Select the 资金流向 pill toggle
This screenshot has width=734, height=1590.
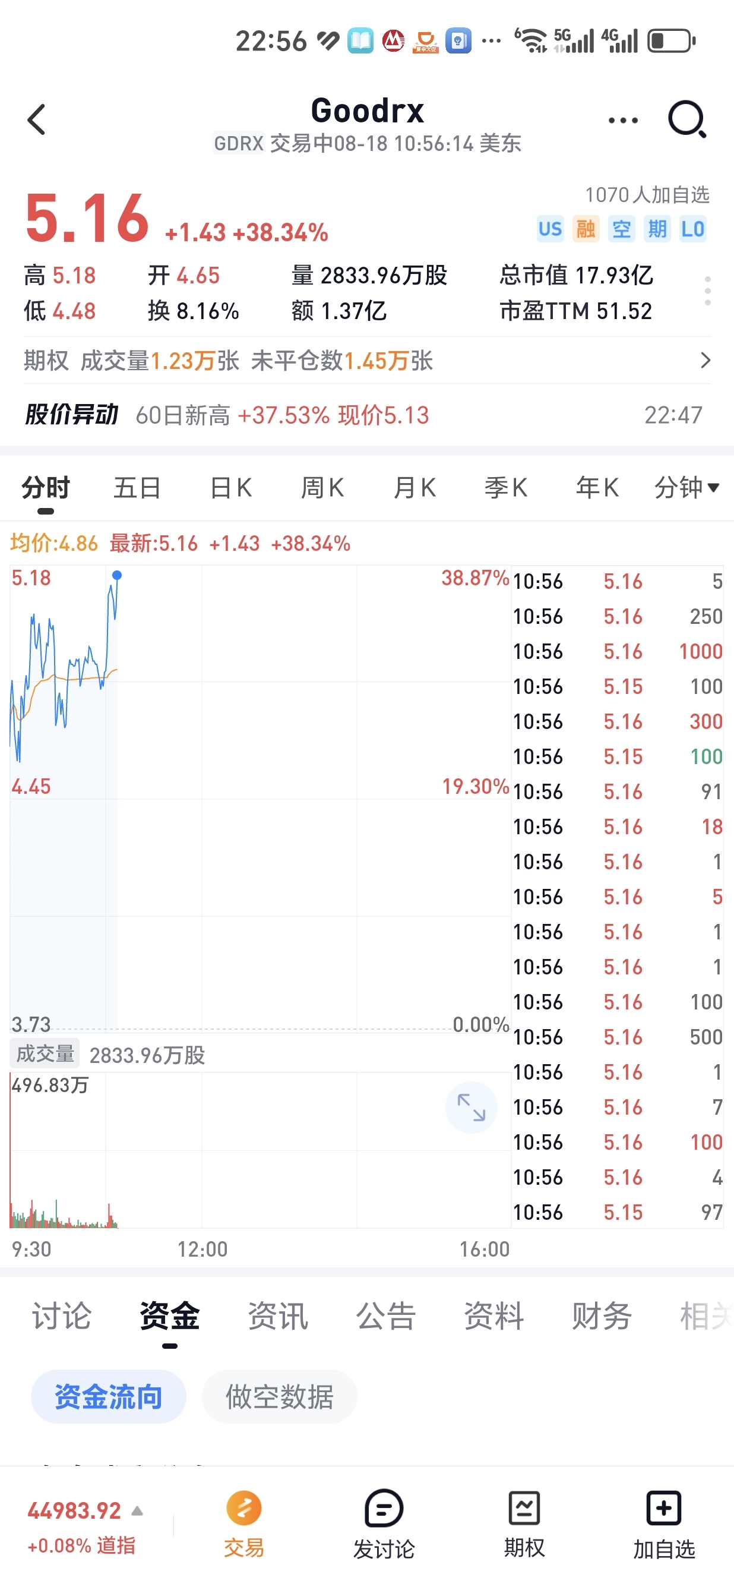click(109, 1396)
